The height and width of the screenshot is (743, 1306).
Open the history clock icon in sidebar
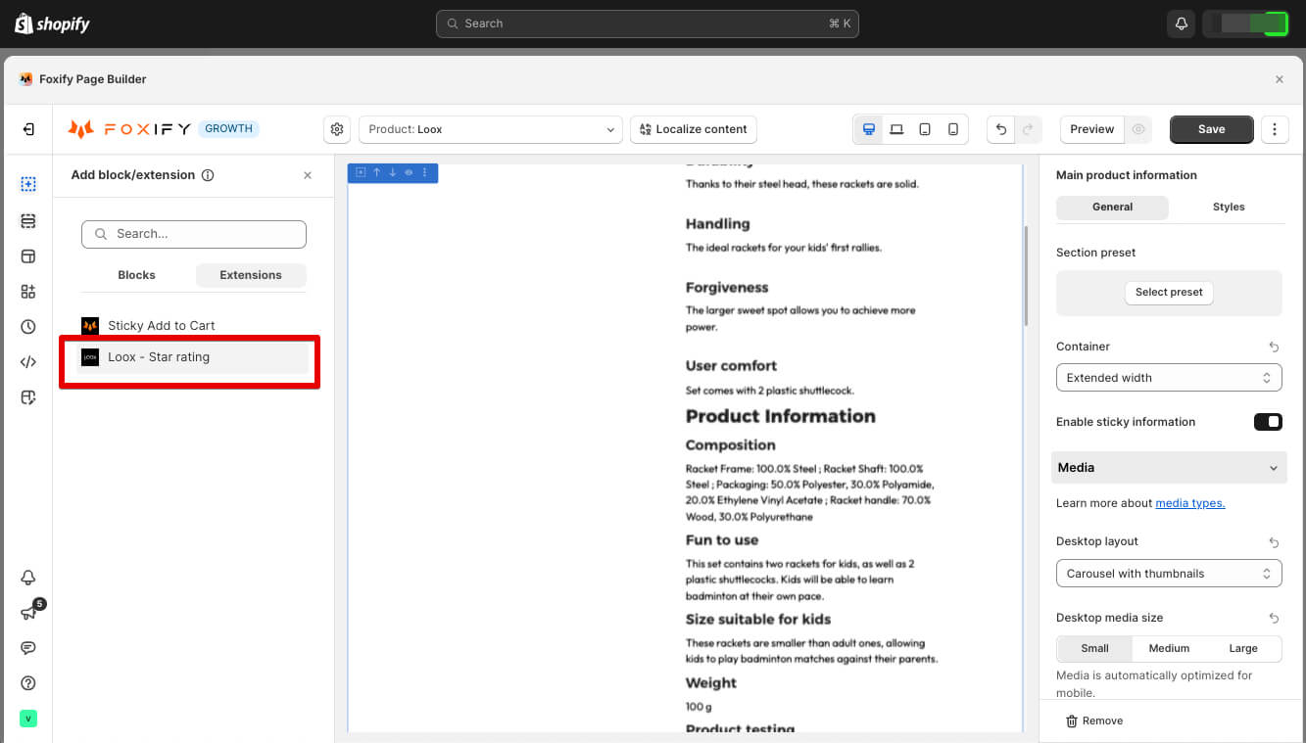[28, 327]
